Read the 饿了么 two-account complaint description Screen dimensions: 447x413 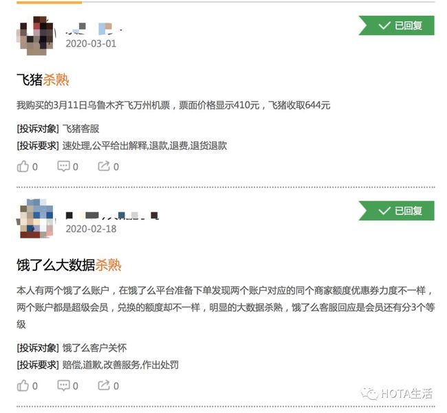click(226, 307)
